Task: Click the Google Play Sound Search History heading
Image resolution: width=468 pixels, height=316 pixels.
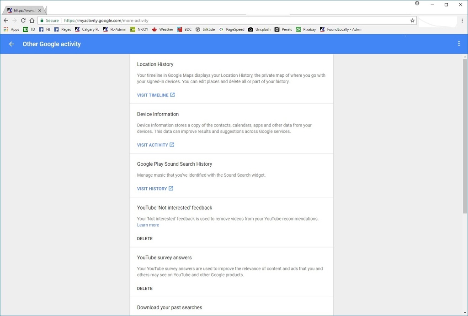Action: [x=175, y=164]
